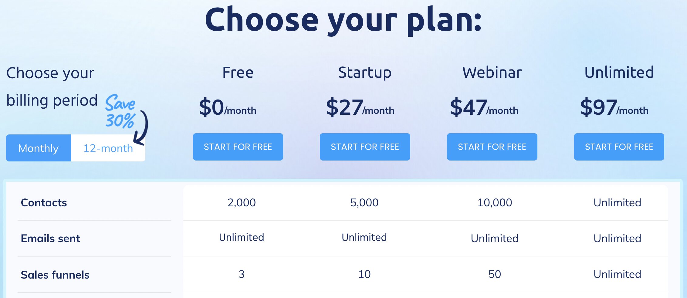Select the Startup plan heading
687x298 pixels.
364,72
